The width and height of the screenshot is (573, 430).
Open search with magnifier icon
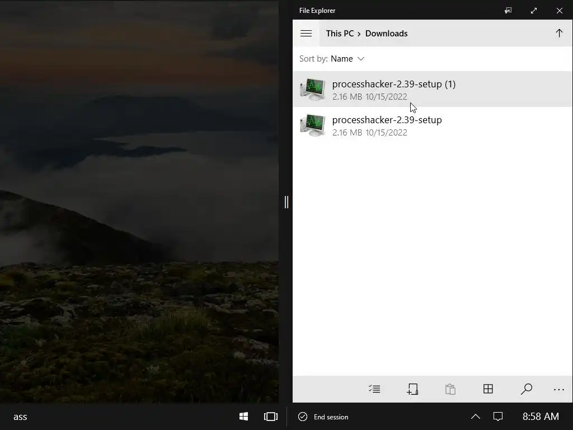click(526, 389)
